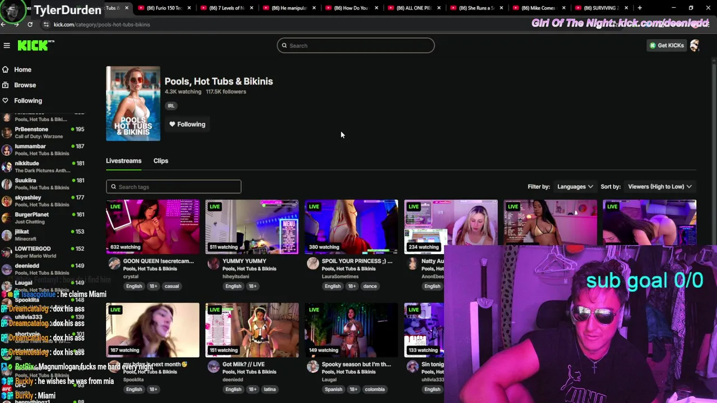Click the Browse sidebar icon
Viewport: 717px width, 403px height.
(6, 85)
